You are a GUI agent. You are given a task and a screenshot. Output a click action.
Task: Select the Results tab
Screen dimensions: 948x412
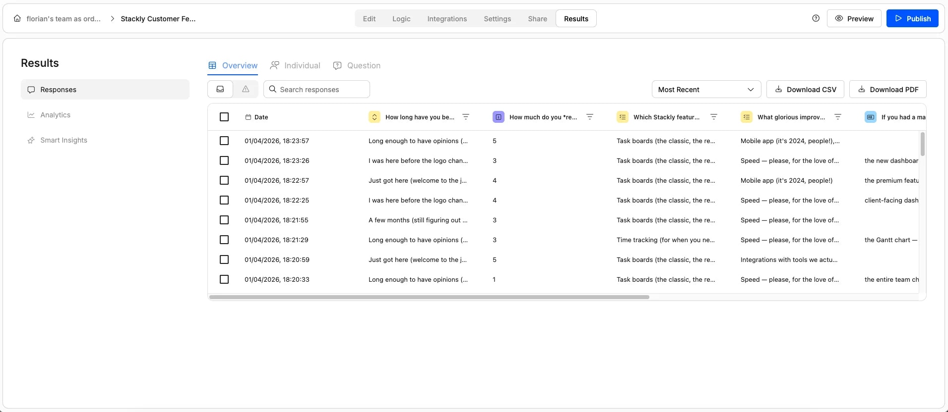coord(576,18)
